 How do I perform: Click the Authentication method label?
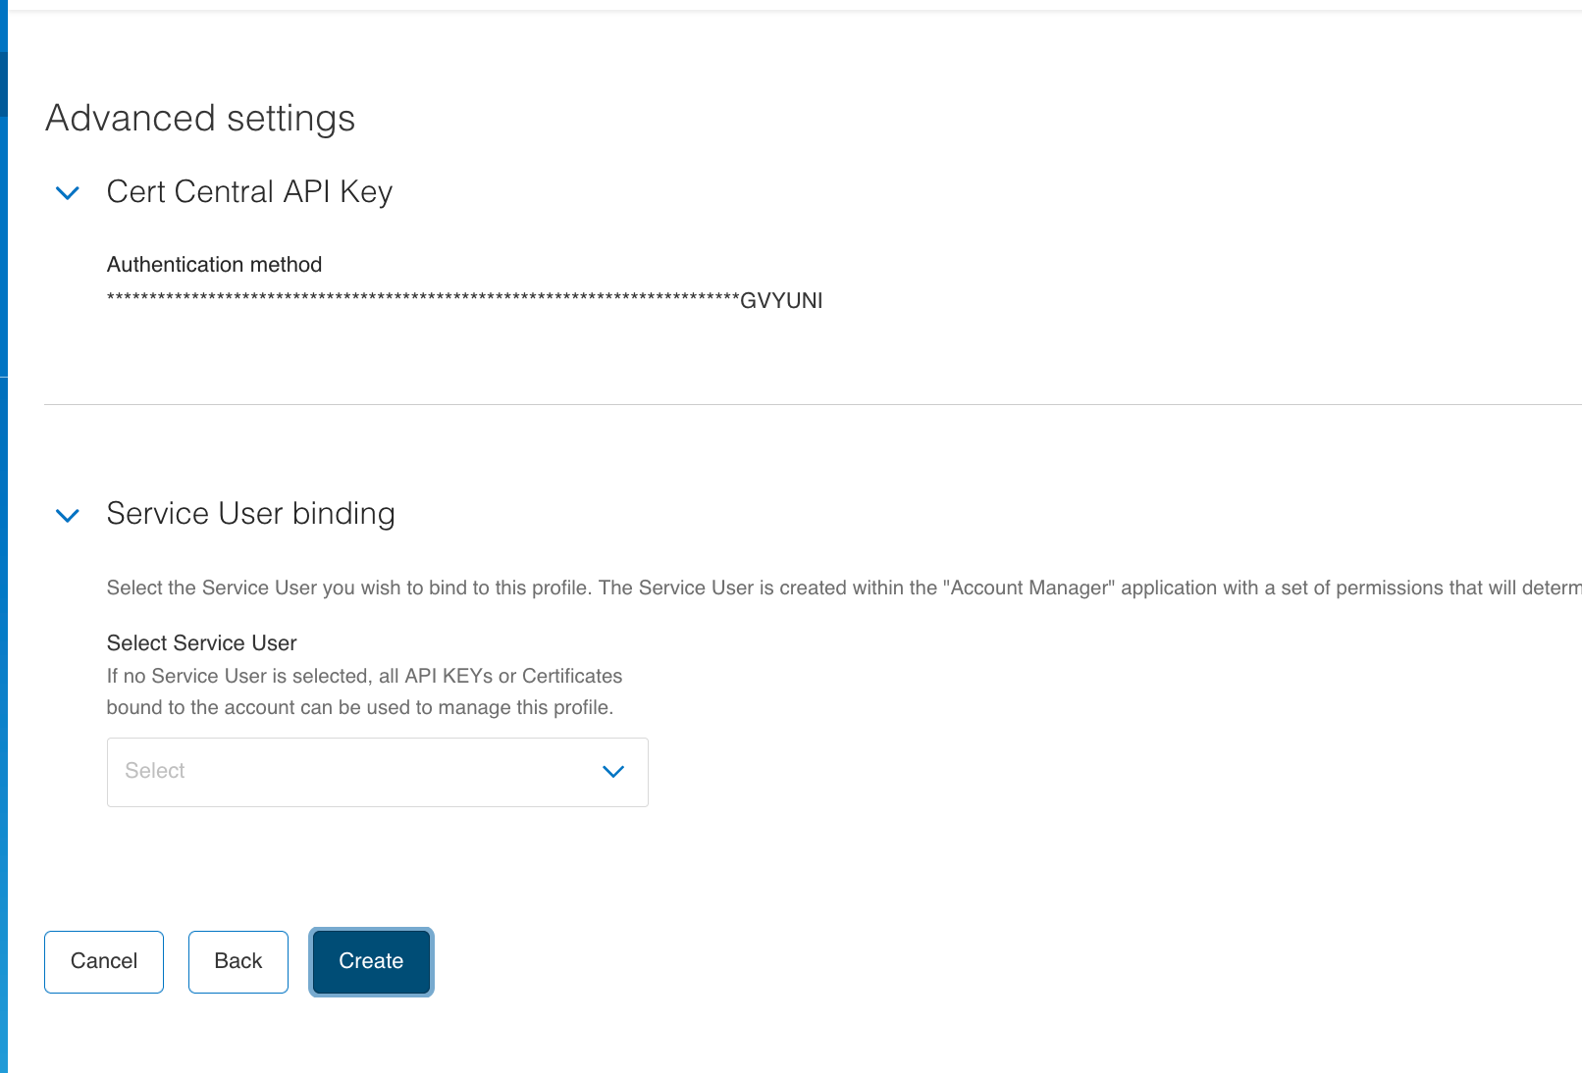pos(214,265)
